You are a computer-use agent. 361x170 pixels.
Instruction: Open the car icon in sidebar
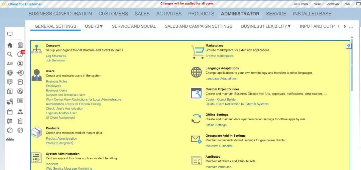point(10,139)
